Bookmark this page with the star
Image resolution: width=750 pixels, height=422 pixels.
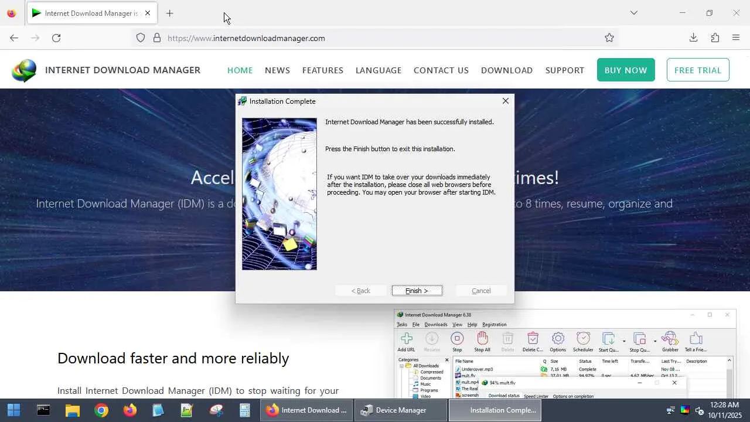[609, 38]
